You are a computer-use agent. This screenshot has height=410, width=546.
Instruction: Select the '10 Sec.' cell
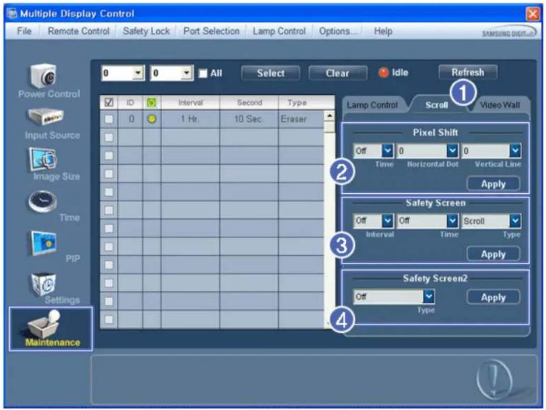[x=249, y=119]
